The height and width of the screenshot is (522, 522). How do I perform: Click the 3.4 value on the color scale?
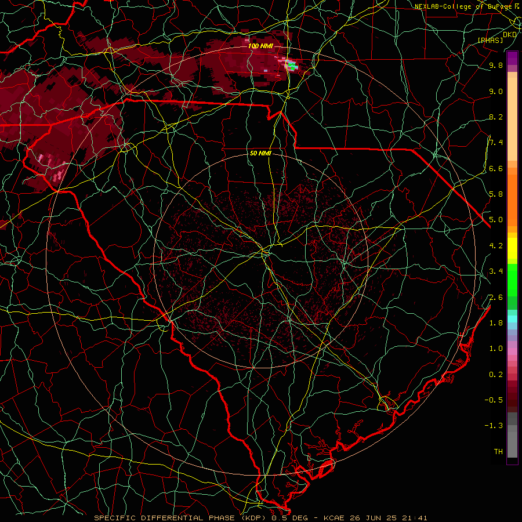pos(496,271)
